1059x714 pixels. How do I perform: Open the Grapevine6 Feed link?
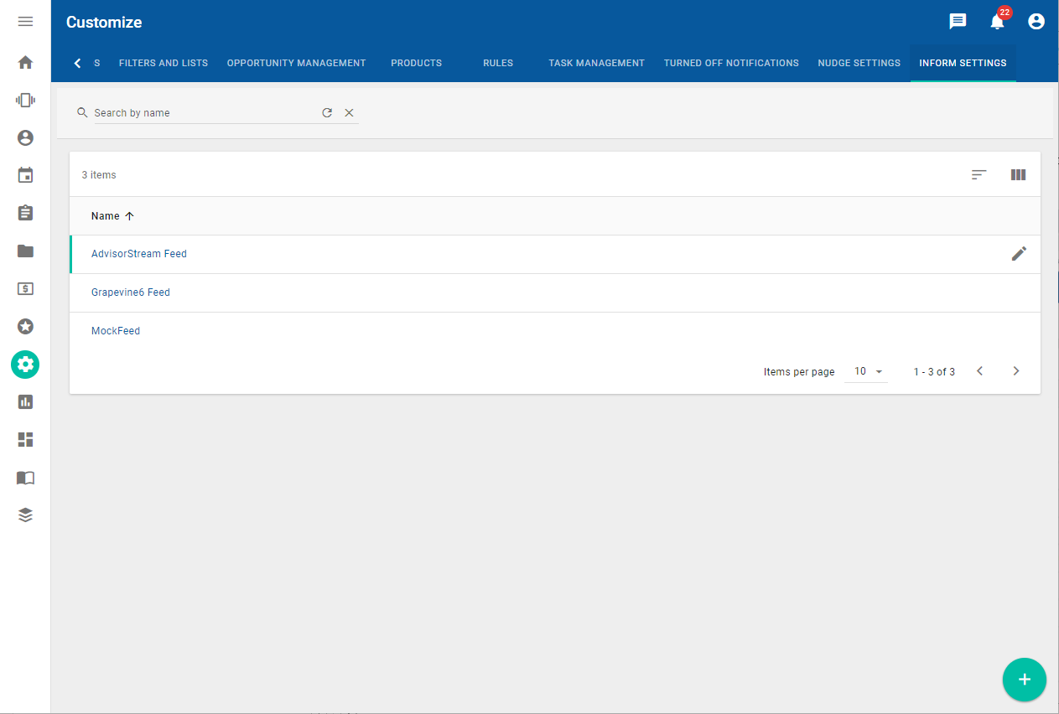131,292
